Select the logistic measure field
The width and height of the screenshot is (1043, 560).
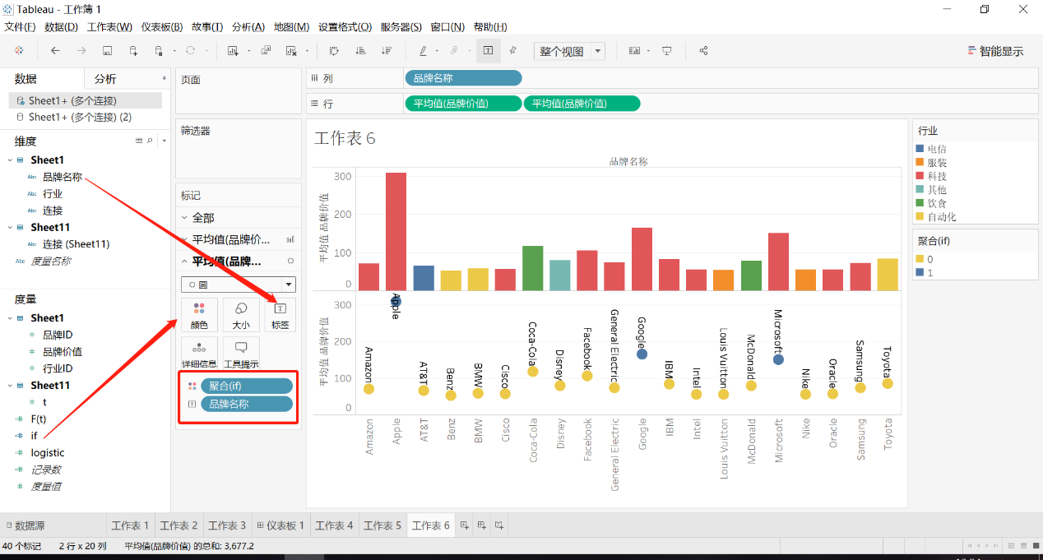[x=48, y=453]
